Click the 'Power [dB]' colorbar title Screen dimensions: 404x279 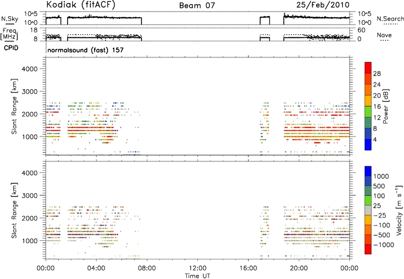pyautogui.click(x=386, y=106)
